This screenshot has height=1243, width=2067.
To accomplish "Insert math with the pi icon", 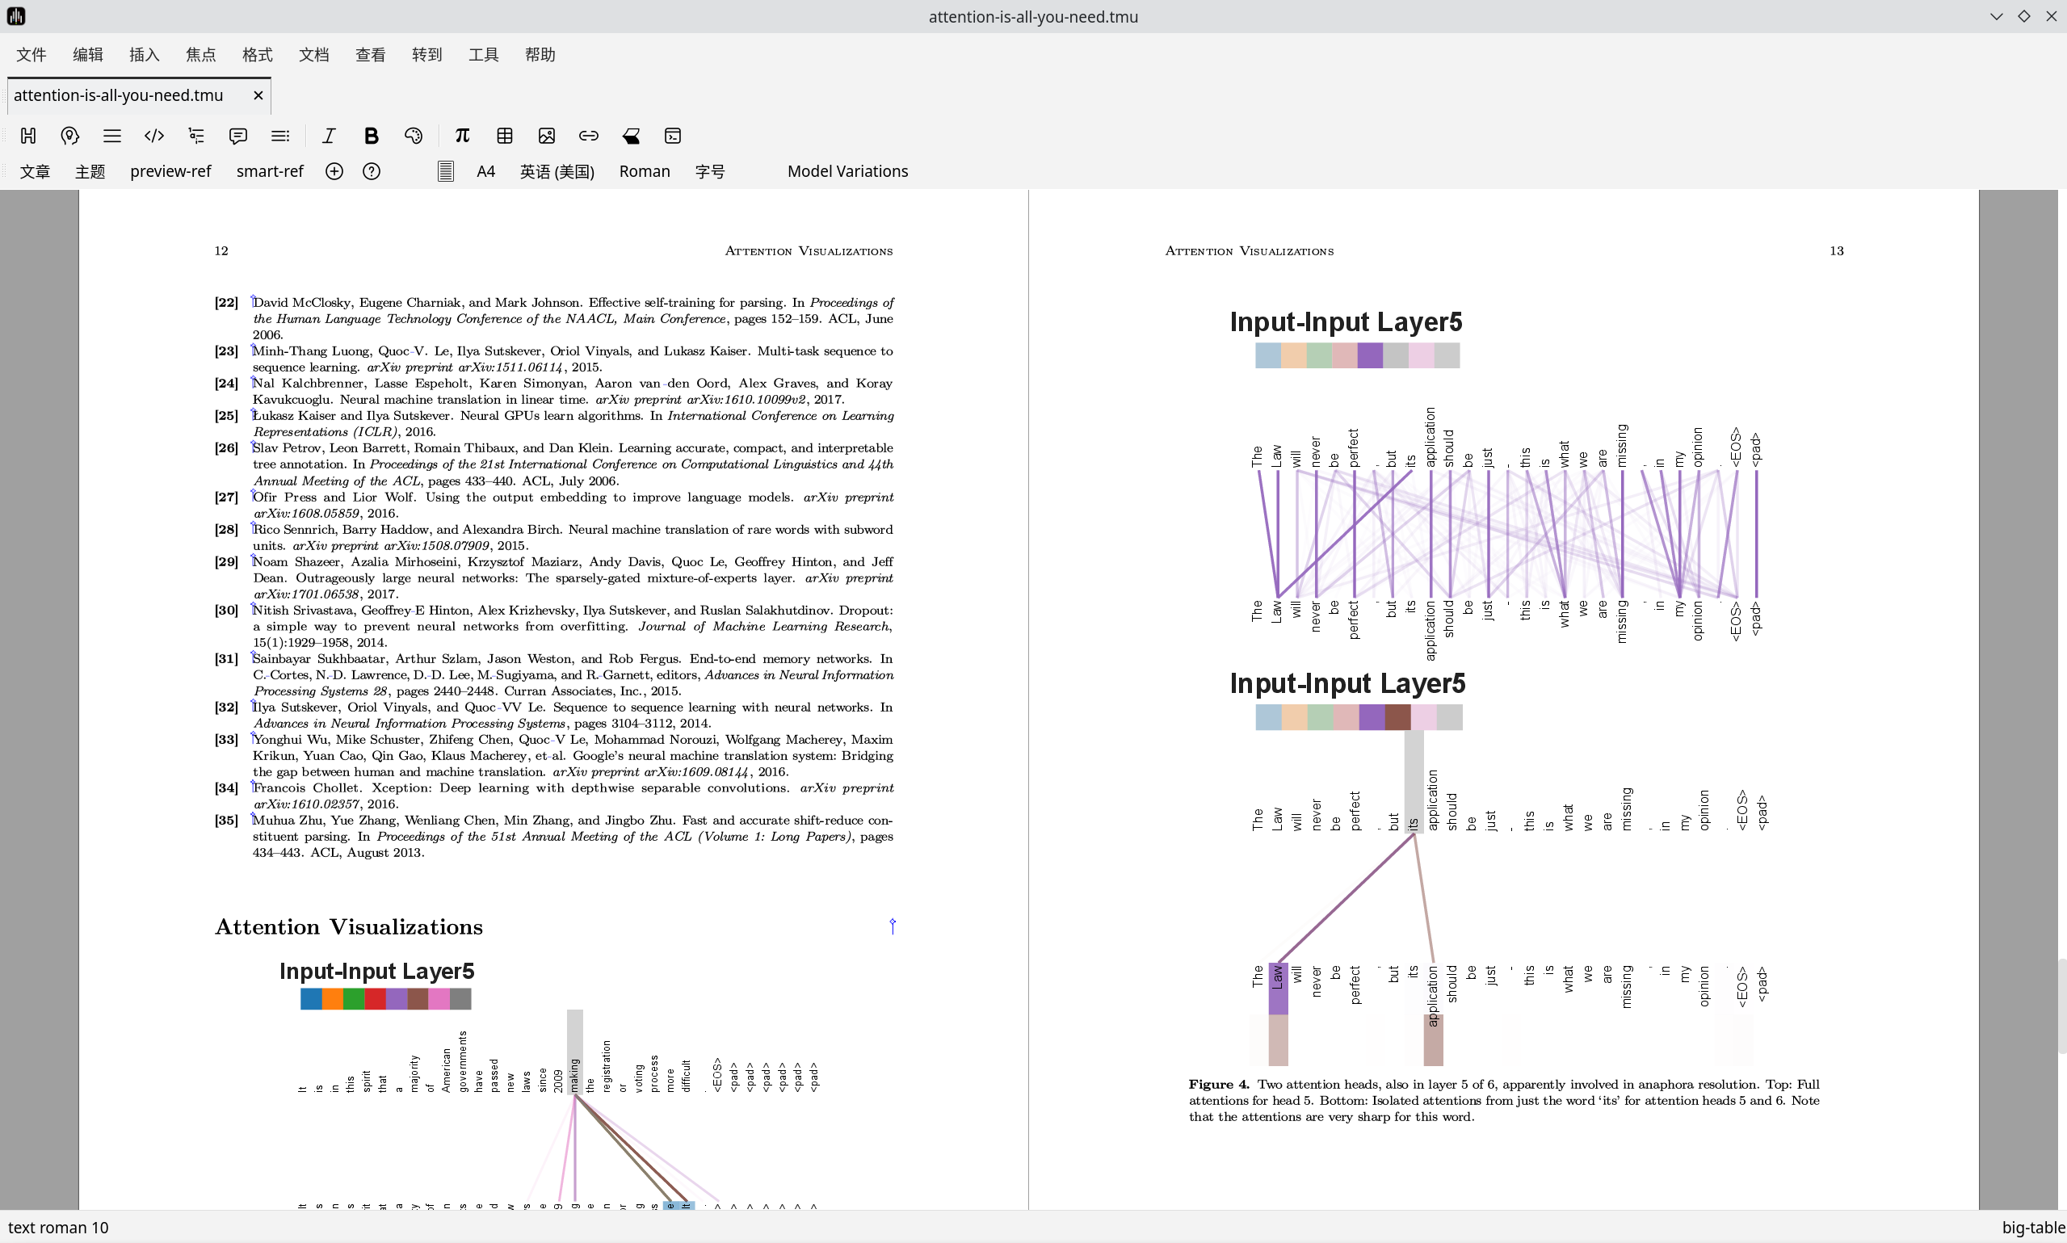I will (x=462, y=136).
